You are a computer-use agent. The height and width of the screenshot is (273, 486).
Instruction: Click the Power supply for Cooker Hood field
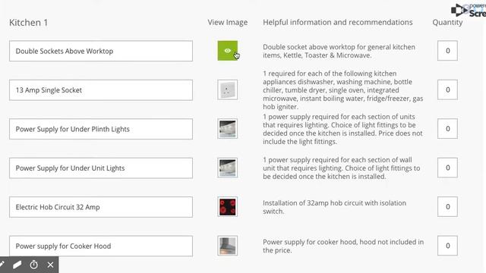(101, 246)
